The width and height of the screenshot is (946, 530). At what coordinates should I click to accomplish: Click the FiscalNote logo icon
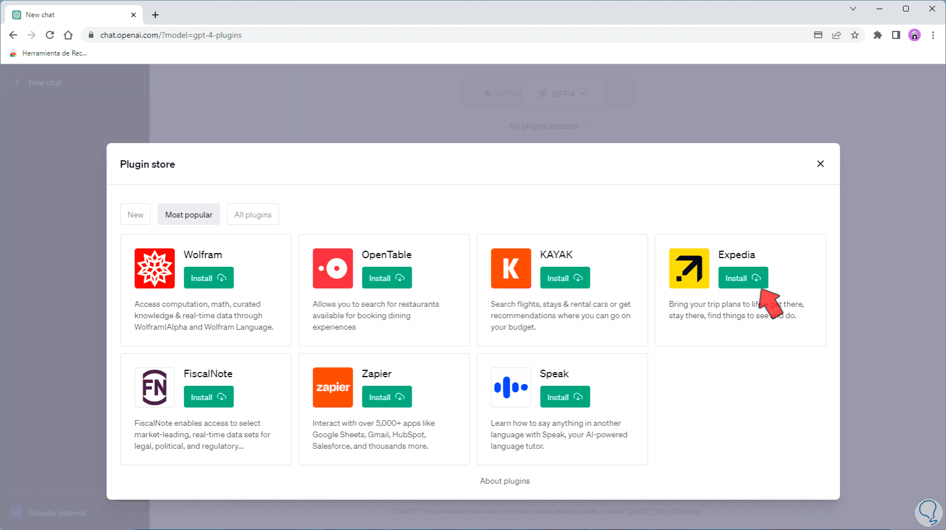point(155,387)
